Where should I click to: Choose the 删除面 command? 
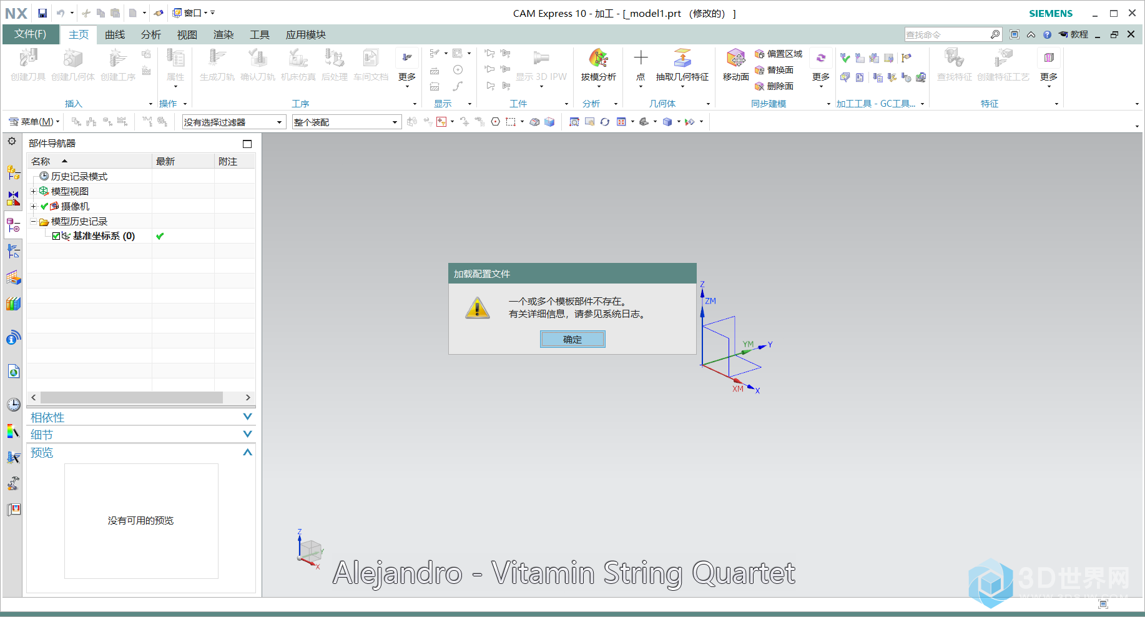point(774,86)
